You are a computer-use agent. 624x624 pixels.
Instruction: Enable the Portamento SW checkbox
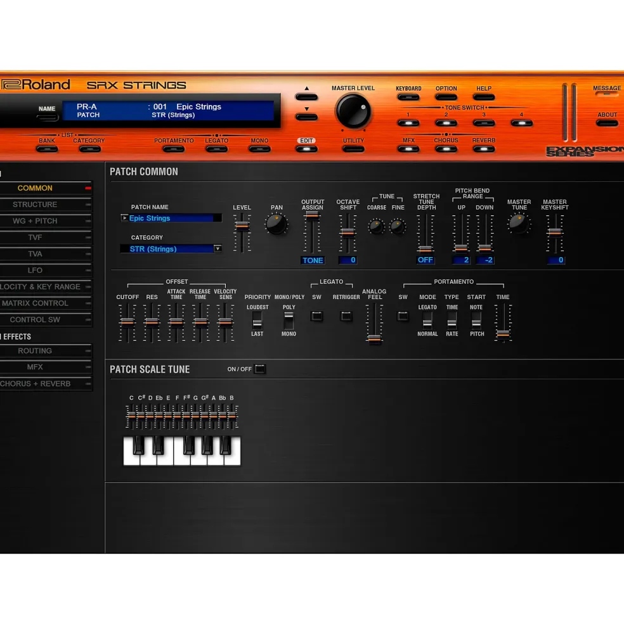tap(403, 316)
